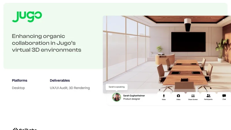Open the Participants icon
231x130 pixels.
point(208,96)
